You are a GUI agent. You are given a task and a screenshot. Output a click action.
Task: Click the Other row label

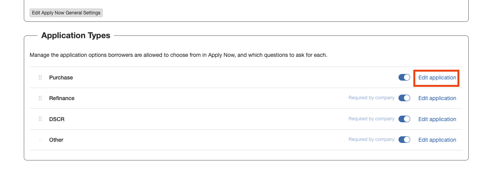[56, 140]
